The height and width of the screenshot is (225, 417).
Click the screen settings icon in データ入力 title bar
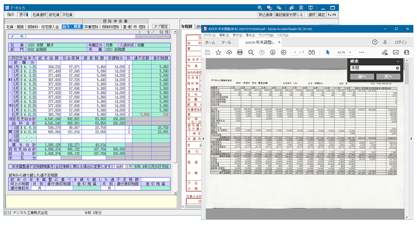coord(301,8)
